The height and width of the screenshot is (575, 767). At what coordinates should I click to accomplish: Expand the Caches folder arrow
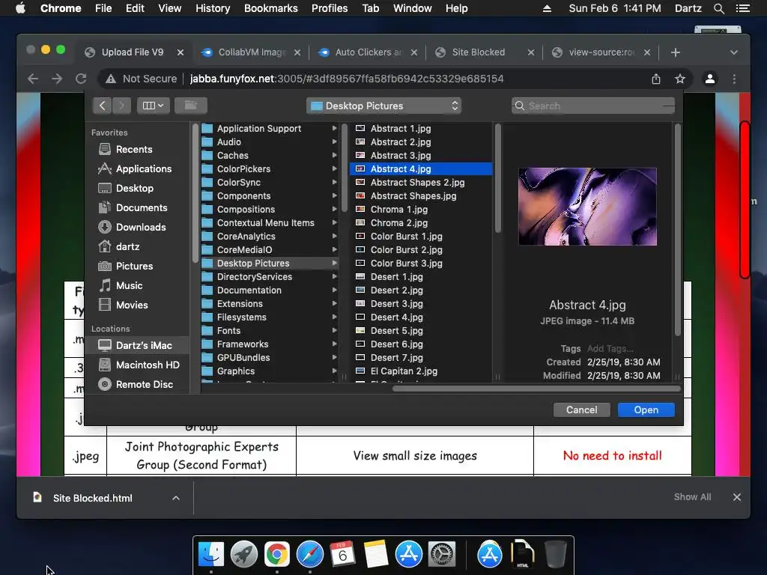click(x=335, y=155)
